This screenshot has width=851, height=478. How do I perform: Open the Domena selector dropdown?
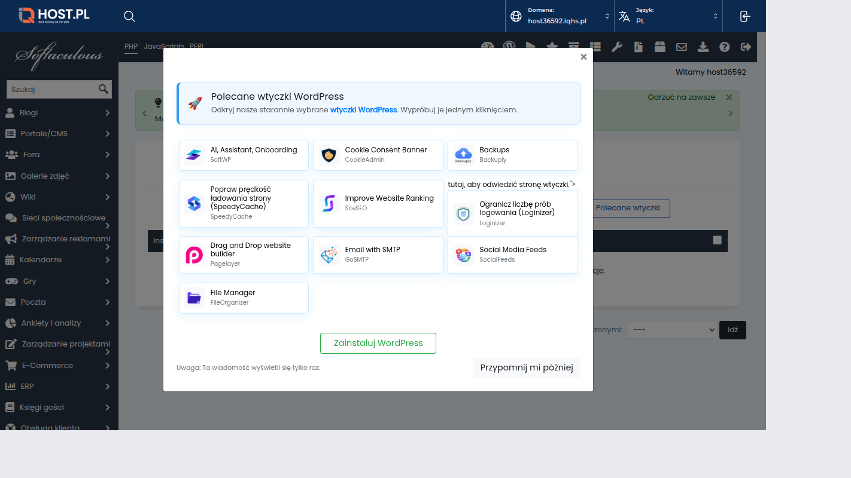coord(560,16)
